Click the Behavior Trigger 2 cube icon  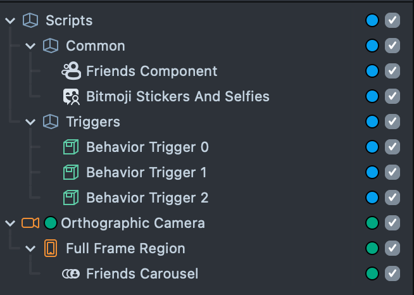pyautogui.click(x=70, y=198)
